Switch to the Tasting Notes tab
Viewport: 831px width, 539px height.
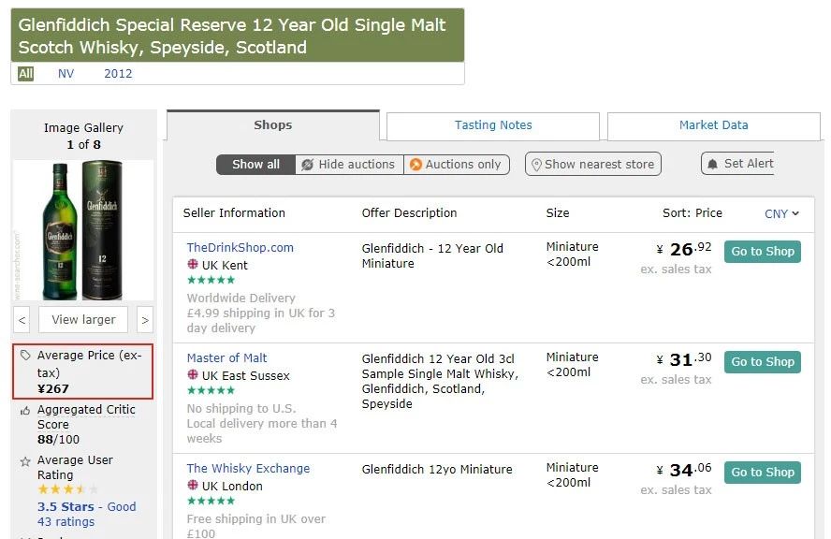(493, 125)
